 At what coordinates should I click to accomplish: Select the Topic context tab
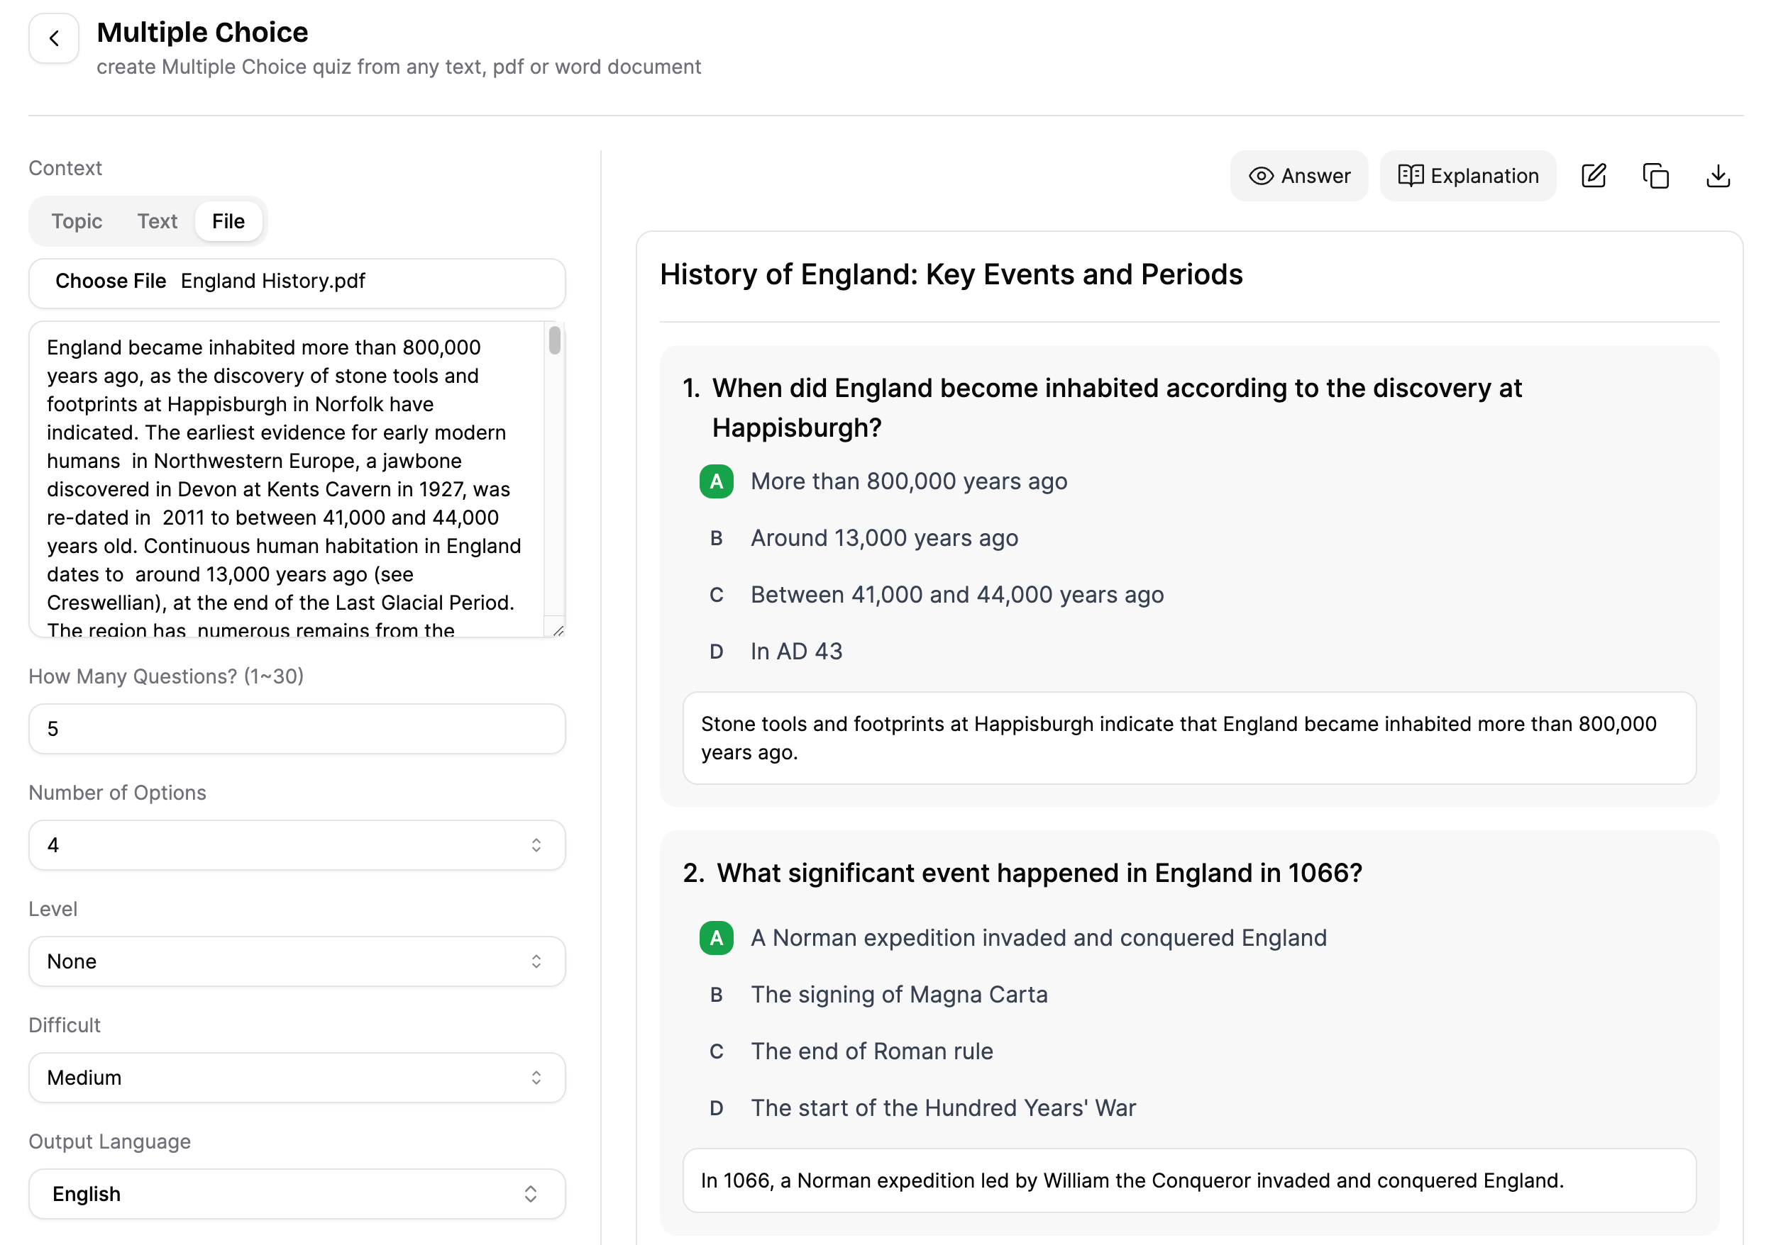coord(75,221)
